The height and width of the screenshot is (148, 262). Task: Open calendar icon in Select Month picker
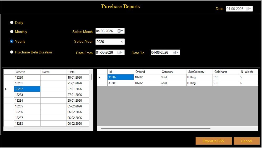pos(120,31)
